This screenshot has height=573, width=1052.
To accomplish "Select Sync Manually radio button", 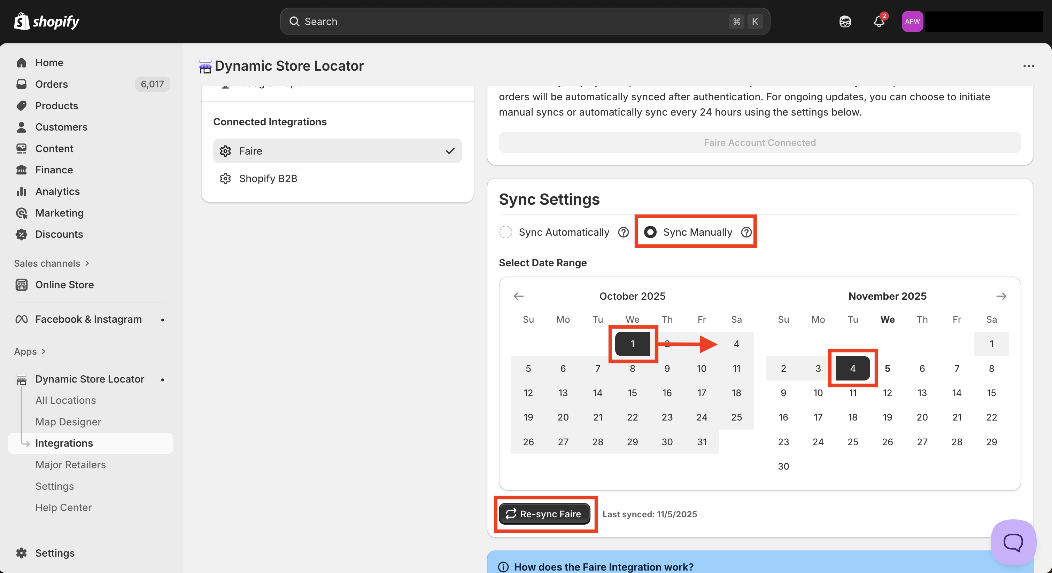I will [x=650, y=232].
